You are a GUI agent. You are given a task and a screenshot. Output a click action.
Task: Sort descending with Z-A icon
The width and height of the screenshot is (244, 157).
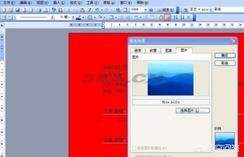(x=182, y=17)
